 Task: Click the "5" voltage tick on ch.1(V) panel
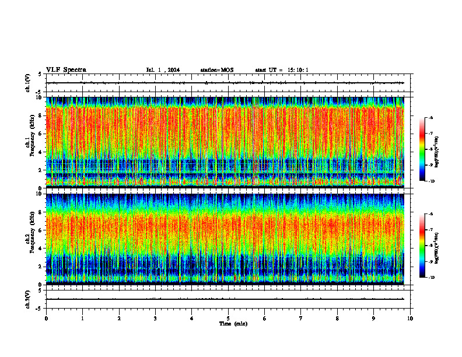[x=40, y=74]
